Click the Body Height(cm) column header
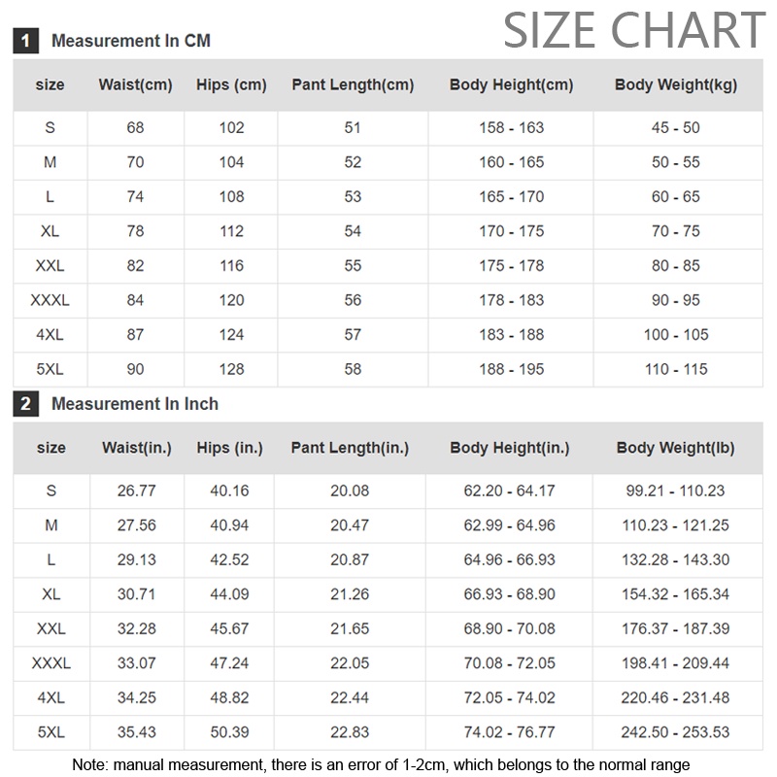777x777 pixels. [511, 84]
